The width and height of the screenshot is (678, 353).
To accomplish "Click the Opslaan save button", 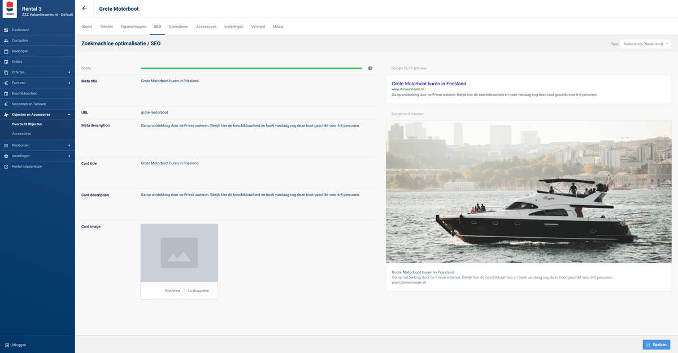I will pyautogui.click(x=655, y=345).
